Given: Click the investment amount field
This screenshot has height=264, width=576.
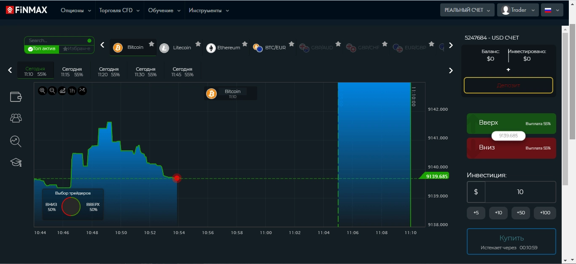Looking at the screenshot, I should click(520, 192).
